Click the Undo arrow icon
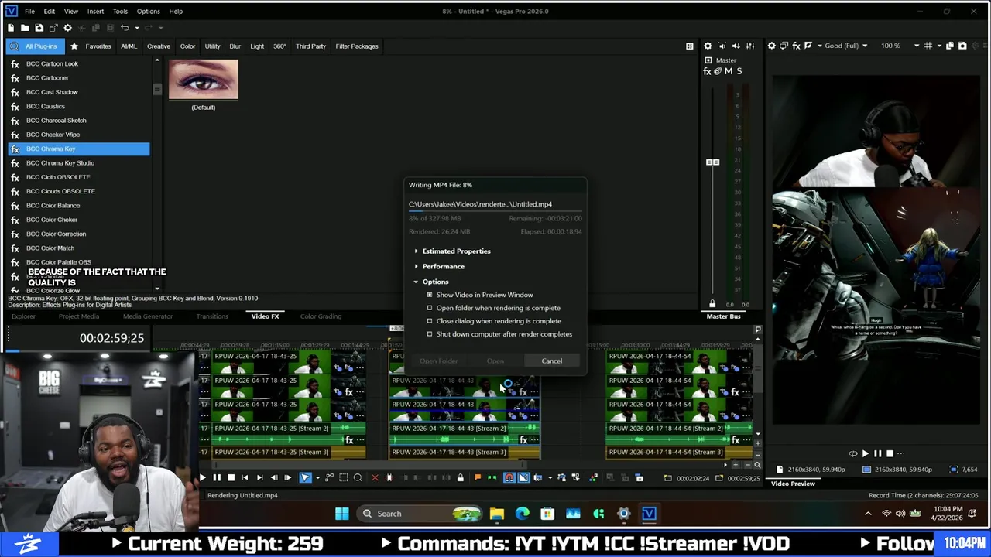Viewport: 991px width, 557px height. pos(124,28)
